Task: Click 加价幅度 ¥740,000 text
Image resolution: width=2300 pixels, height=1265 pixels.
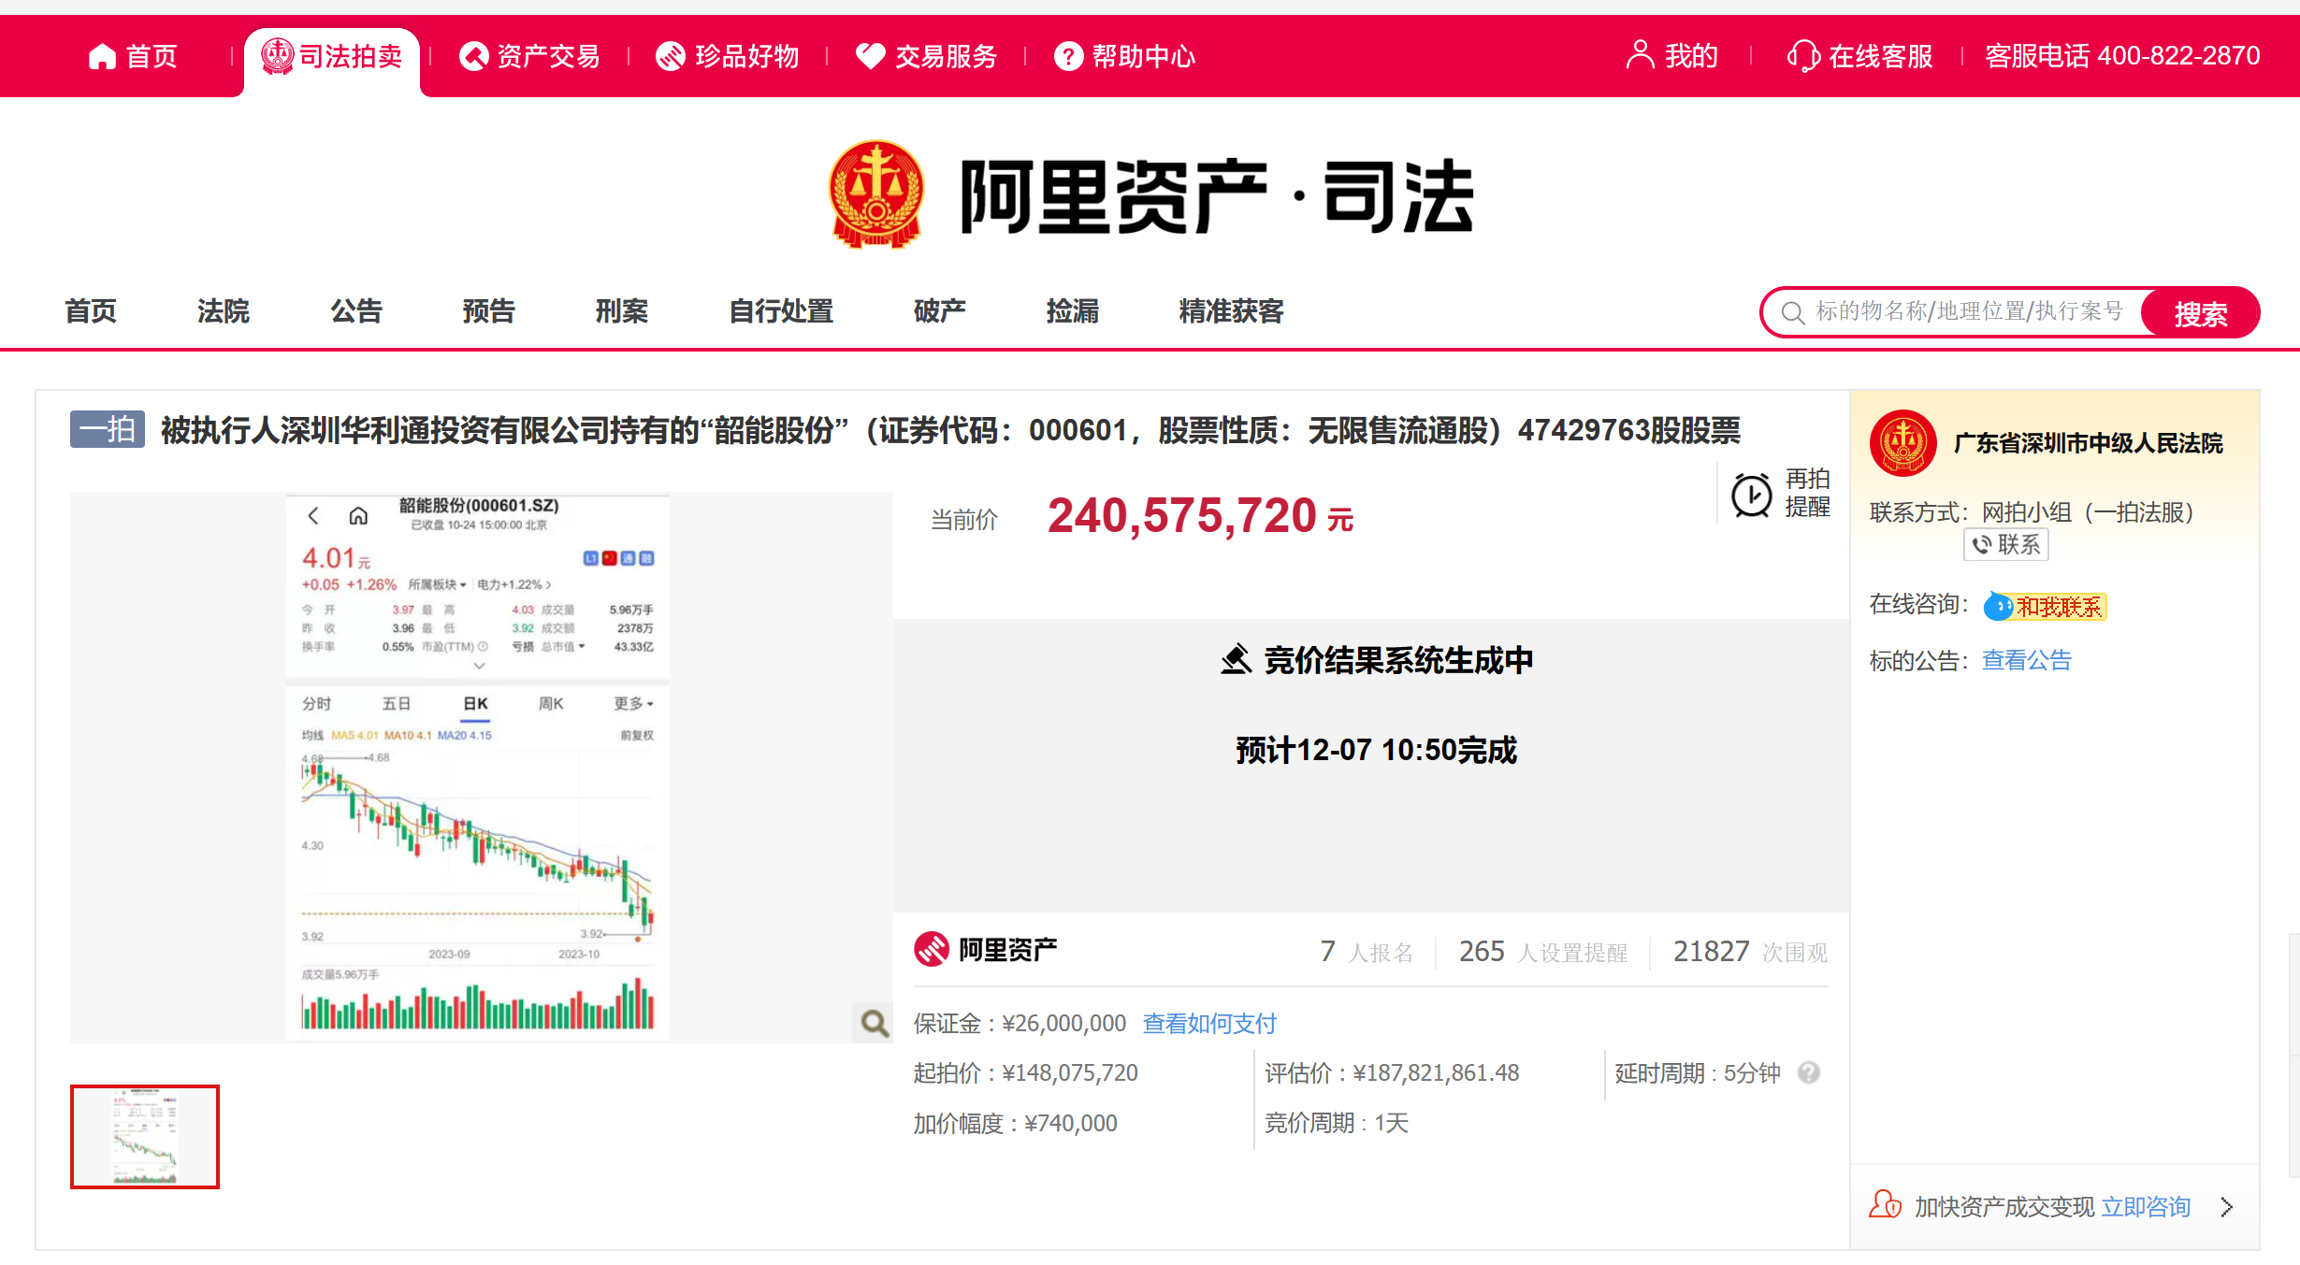Action: click(x=1015, y=1123)
